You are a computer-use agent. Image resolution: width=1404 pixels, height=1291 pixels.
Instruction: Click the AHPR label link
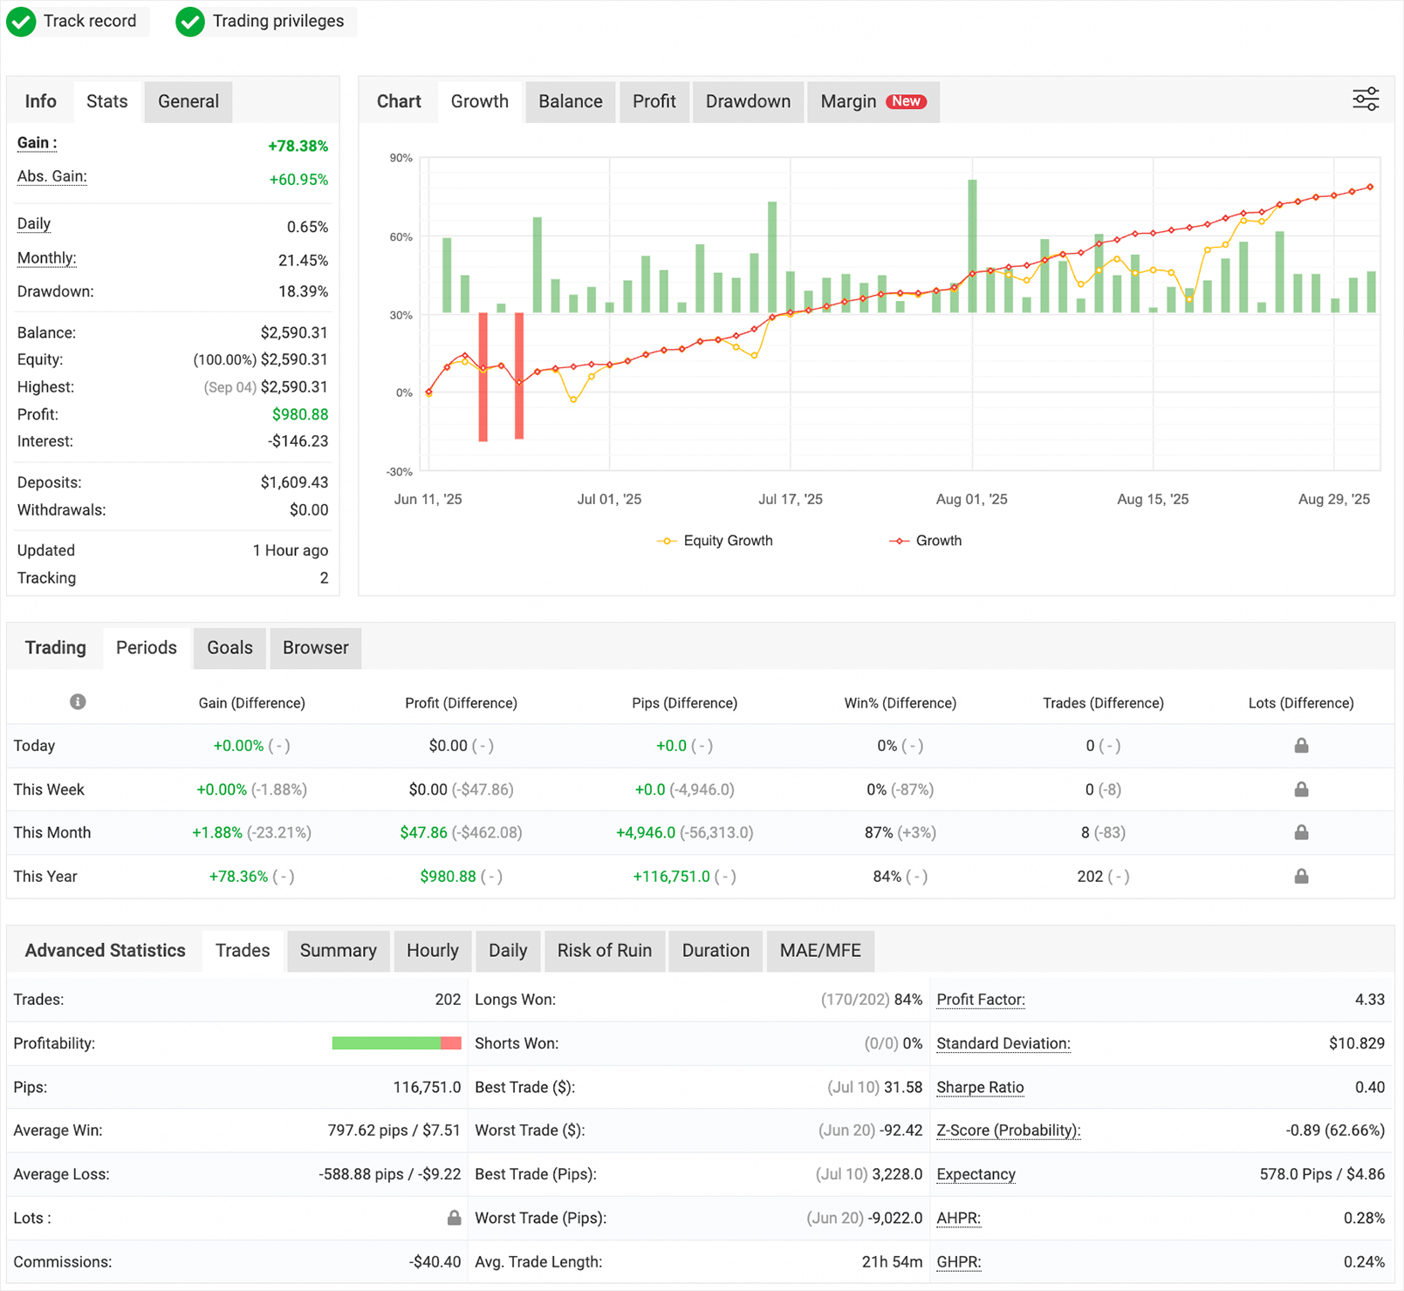click(959, 1218)
